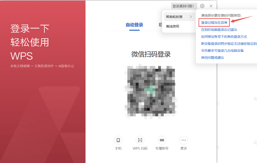Viewport: 257px width, 163px height.
Task: Click 新设备登录时两步验证无法接收验证码 link
Action: 229,44
